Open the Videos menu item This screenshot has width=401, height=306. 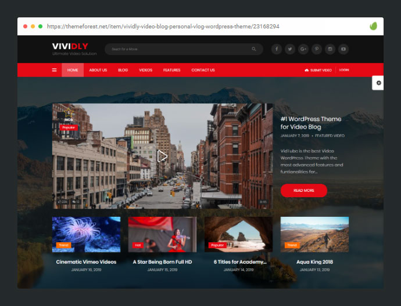(x=145, y=70)
